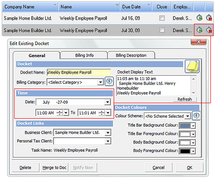Click Derek S... in Jul 16 row
Screen dimensions: 215x178
(182, 18)
